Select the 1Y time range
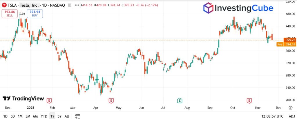The image size is (297, 119). click(52, 116)
